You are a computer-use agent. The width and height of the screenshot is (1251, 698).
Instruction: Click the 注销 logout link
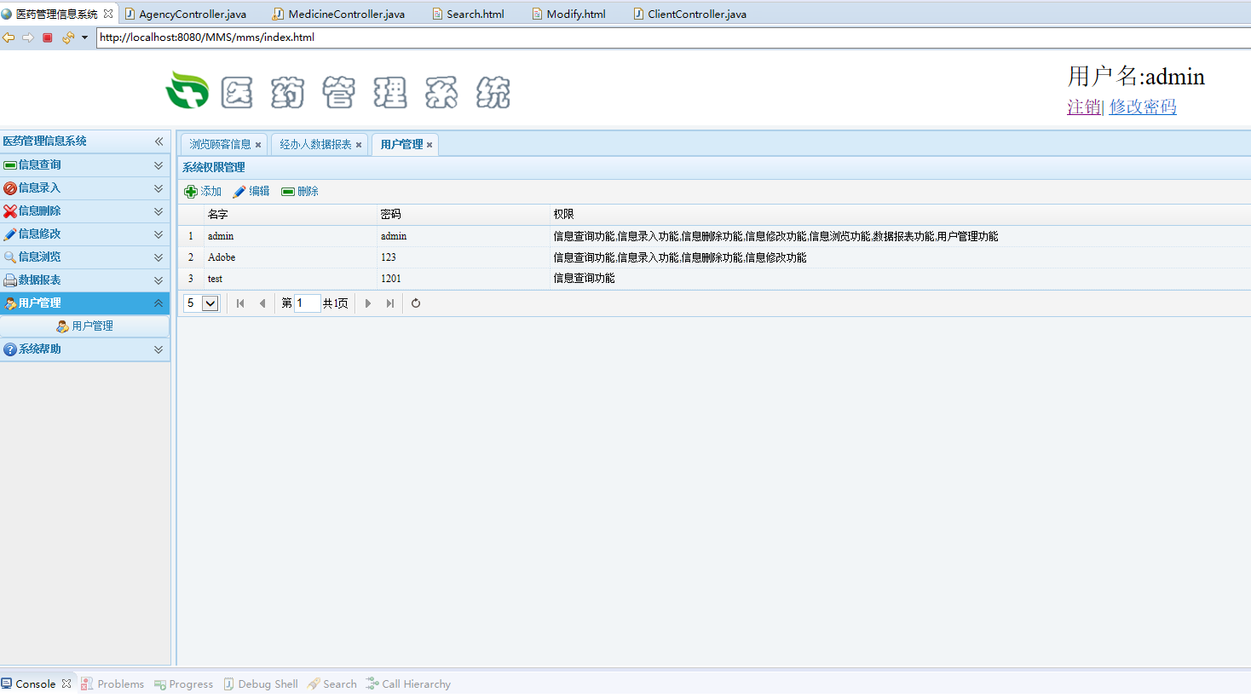point(1083,107)
